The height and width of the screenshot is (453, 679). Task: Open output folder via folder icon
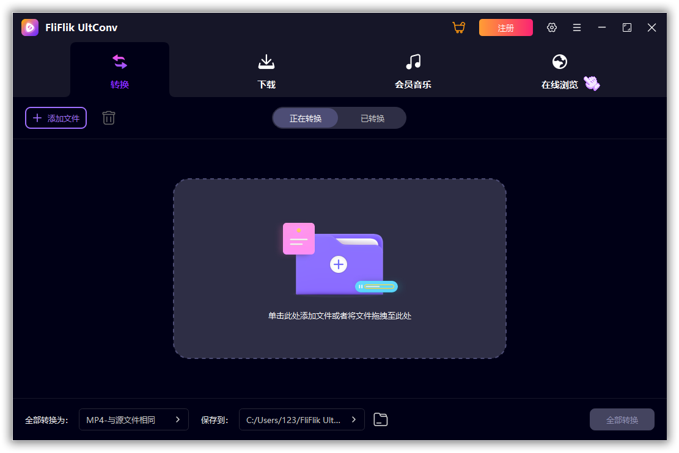[381, 419]
